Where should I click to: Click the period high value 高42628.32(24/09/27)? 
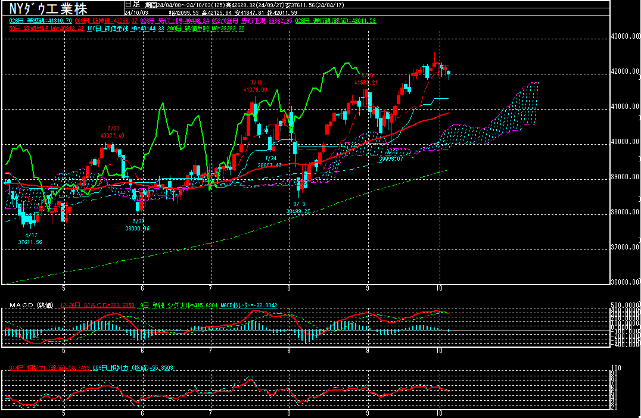255,5
